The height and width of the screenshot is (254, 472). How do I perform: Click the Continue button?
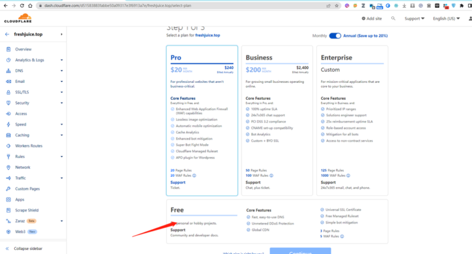(x=300, y=251)
